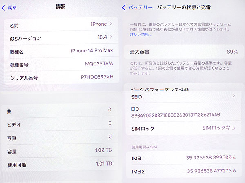Select the iOSバージョン label
The width and height of the screenshot is (245, 183).
pos(25,39)
